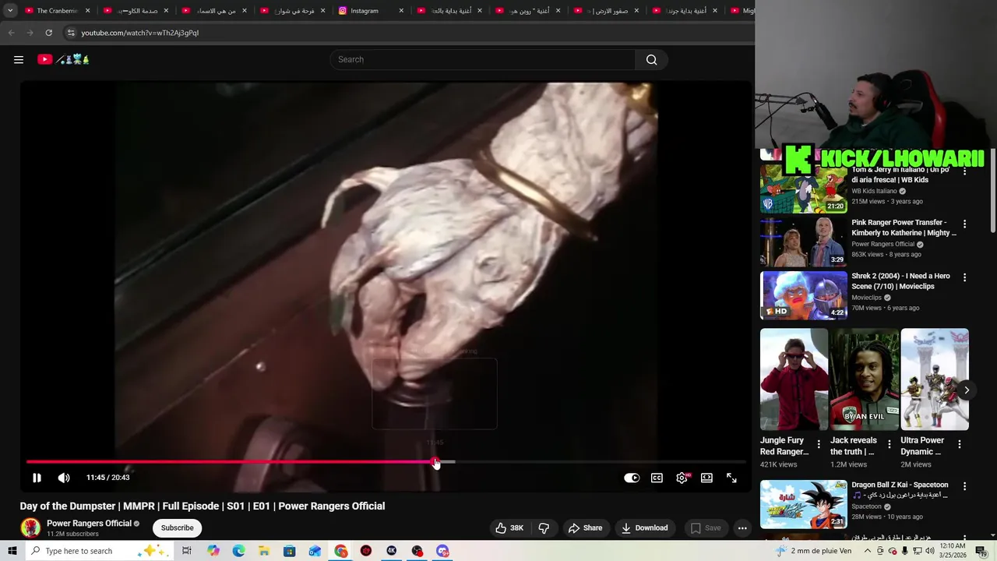Open Outlook icon in taskbar

[315, 551]
